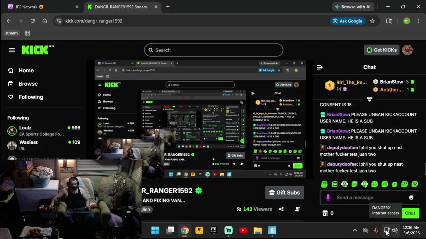426x239 pixels.
Task: Open the stream bookmark
Action: coord(11,33)
